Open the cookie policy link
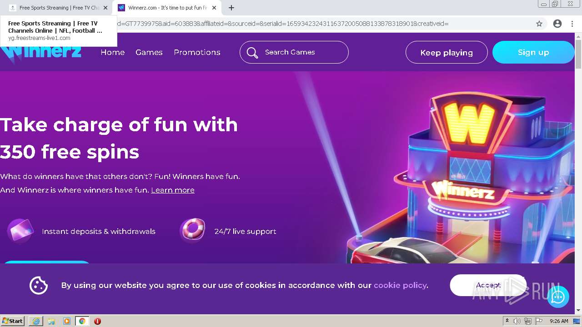The image size is (582, 327). tap(400, 285)
